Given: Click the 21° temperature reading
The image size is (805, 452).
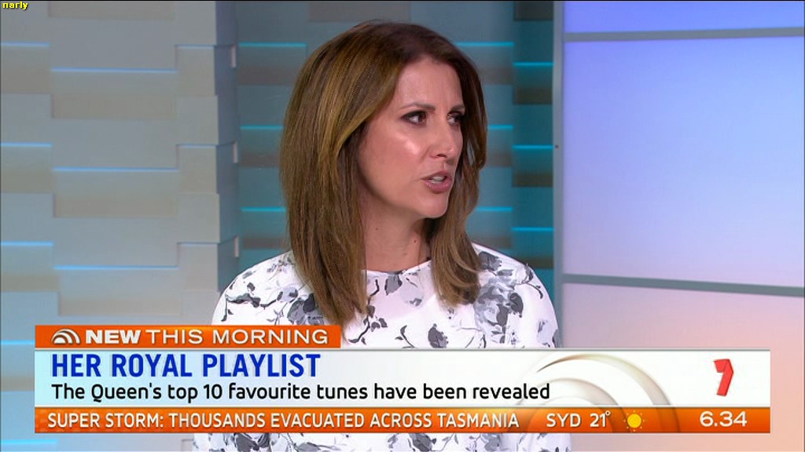Looking at the screenshot, I should tap(599, 420).
